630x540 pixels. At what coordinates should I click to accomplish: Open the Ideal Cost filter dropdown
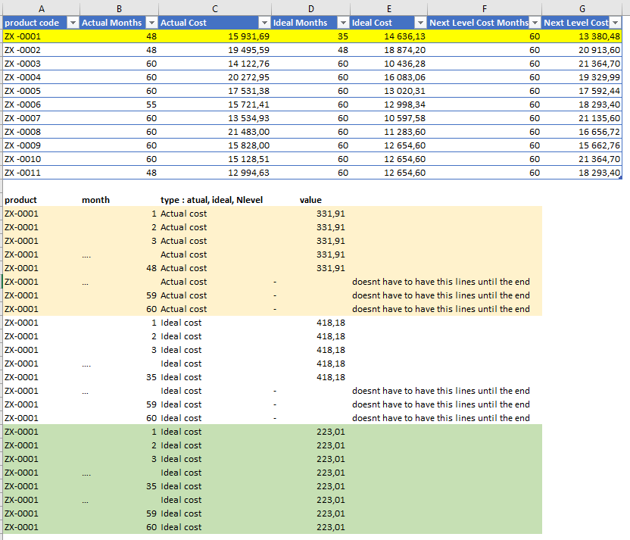(420, 23)
